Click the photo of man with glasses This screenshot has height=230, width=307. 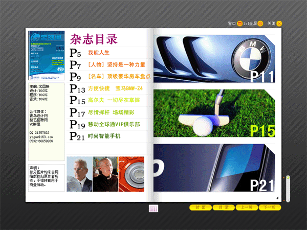(x=79, y=174)
